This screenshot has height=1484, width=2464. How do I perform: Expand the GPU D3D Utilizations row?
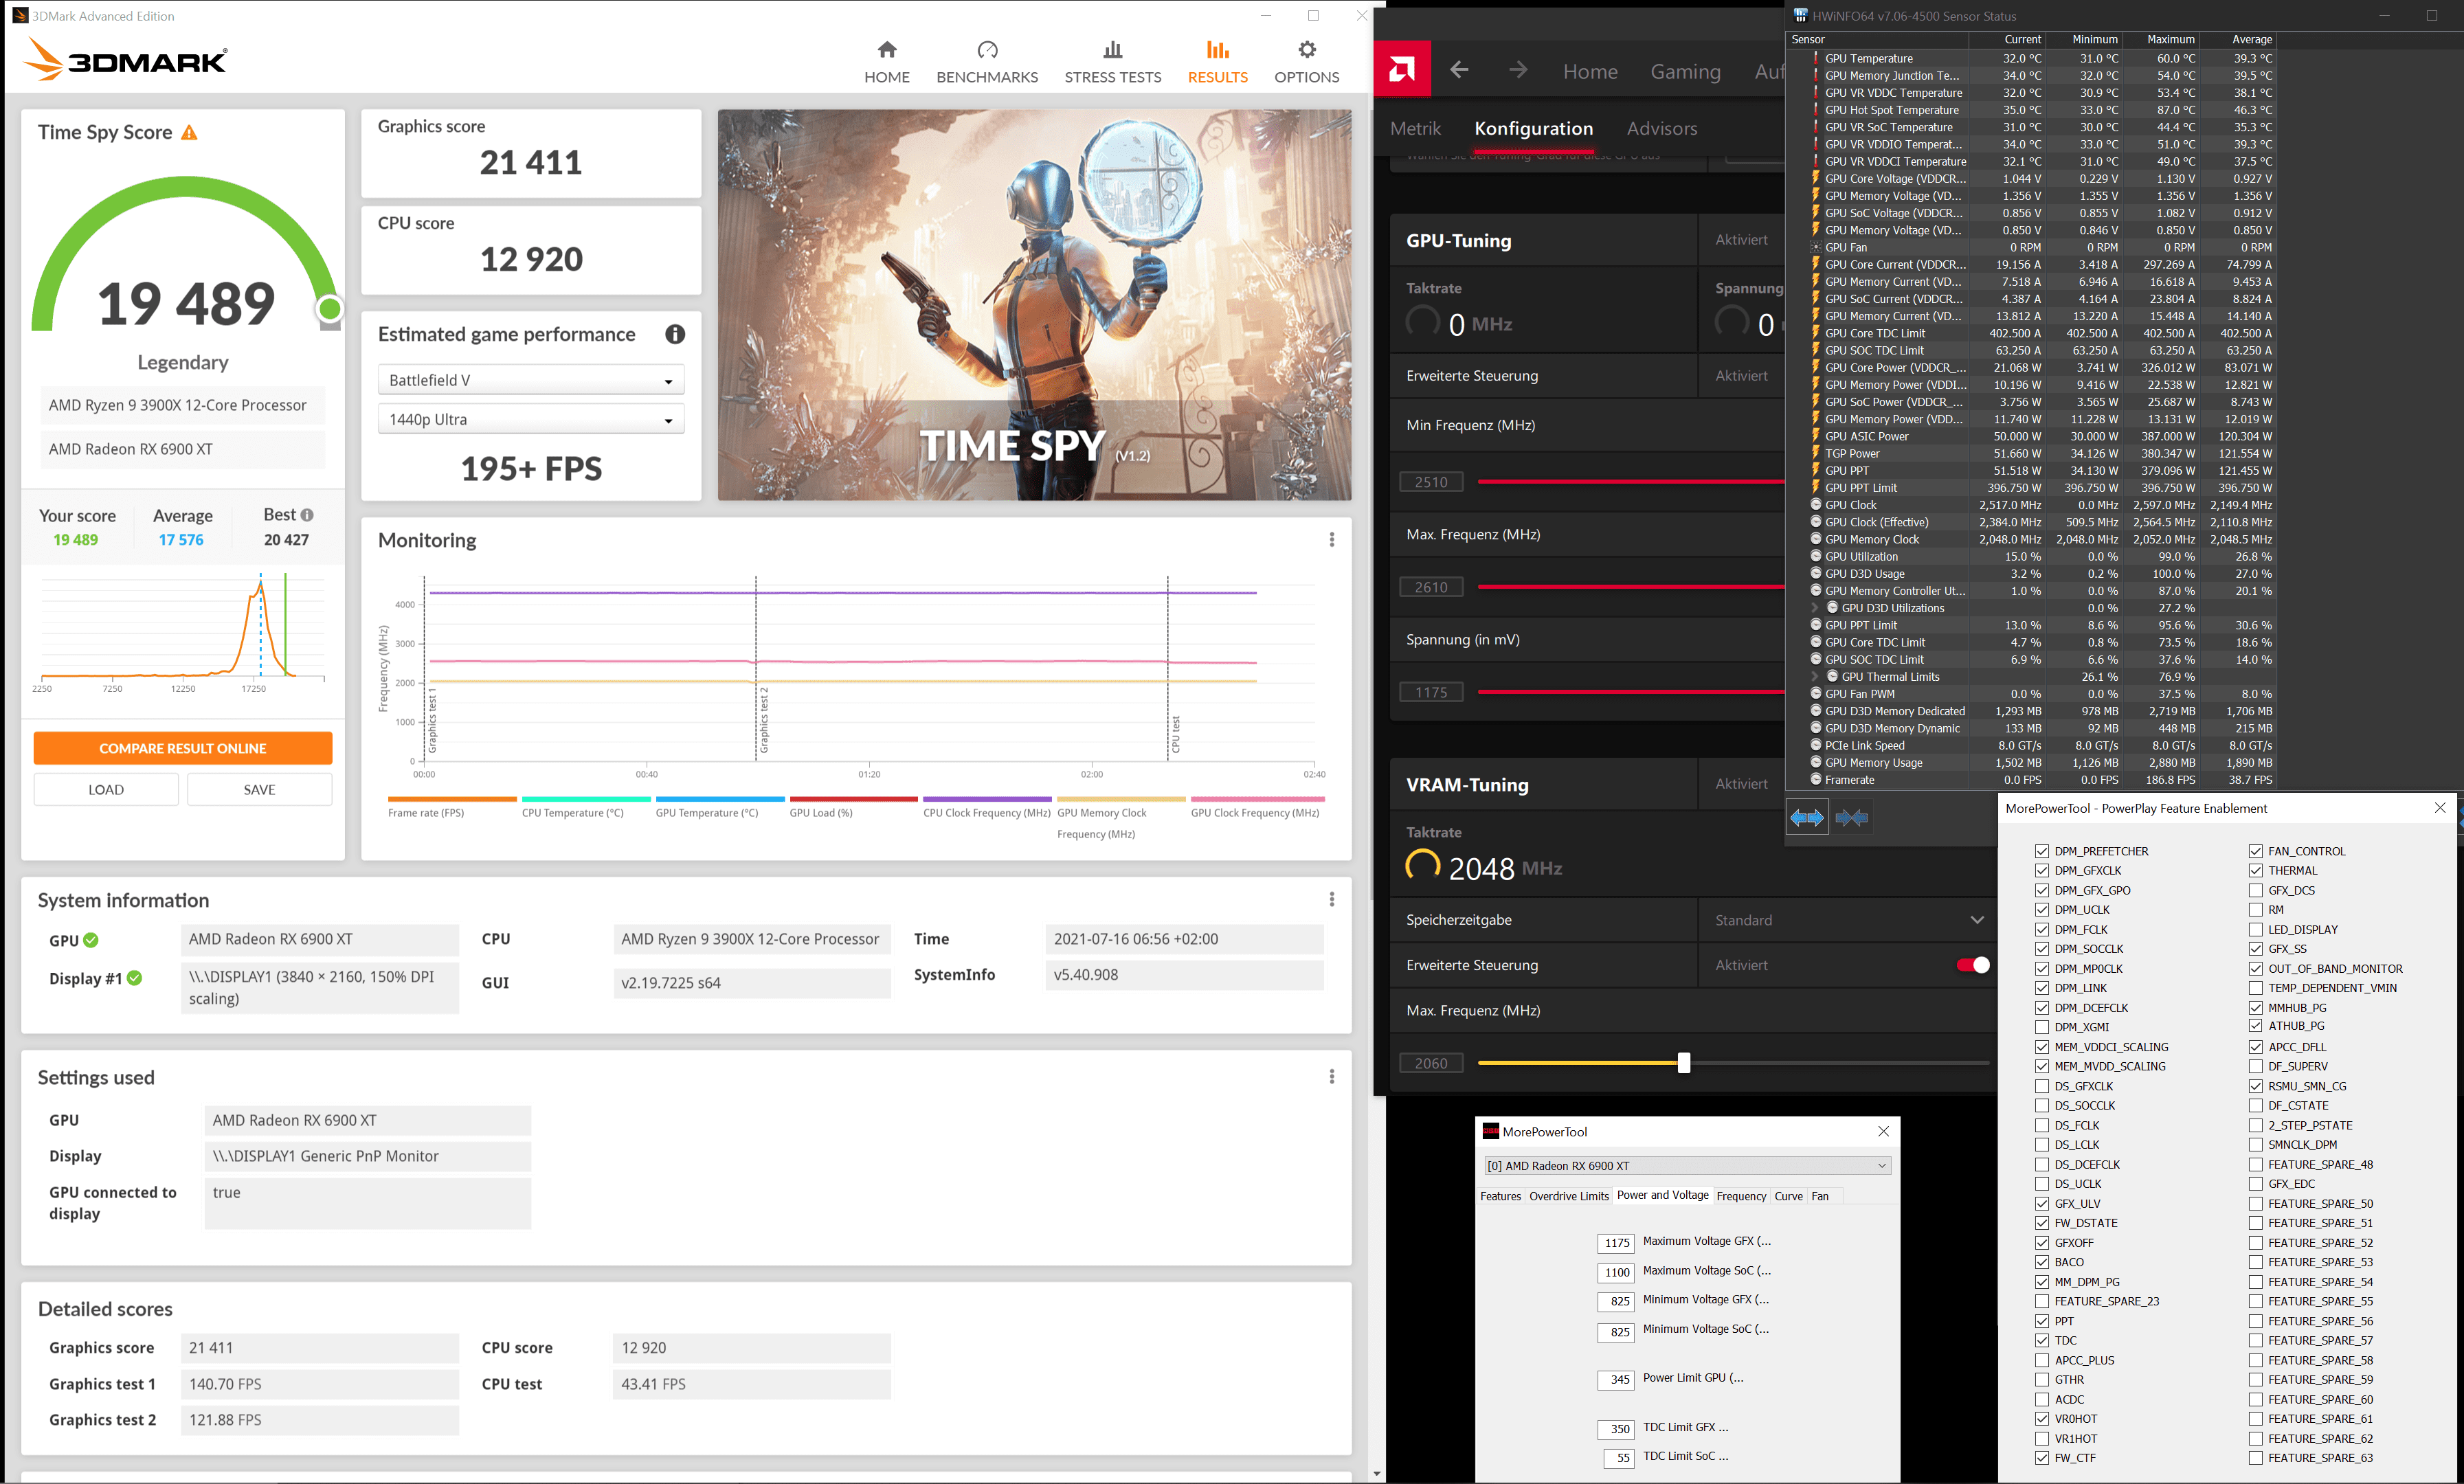(1814, 608)
